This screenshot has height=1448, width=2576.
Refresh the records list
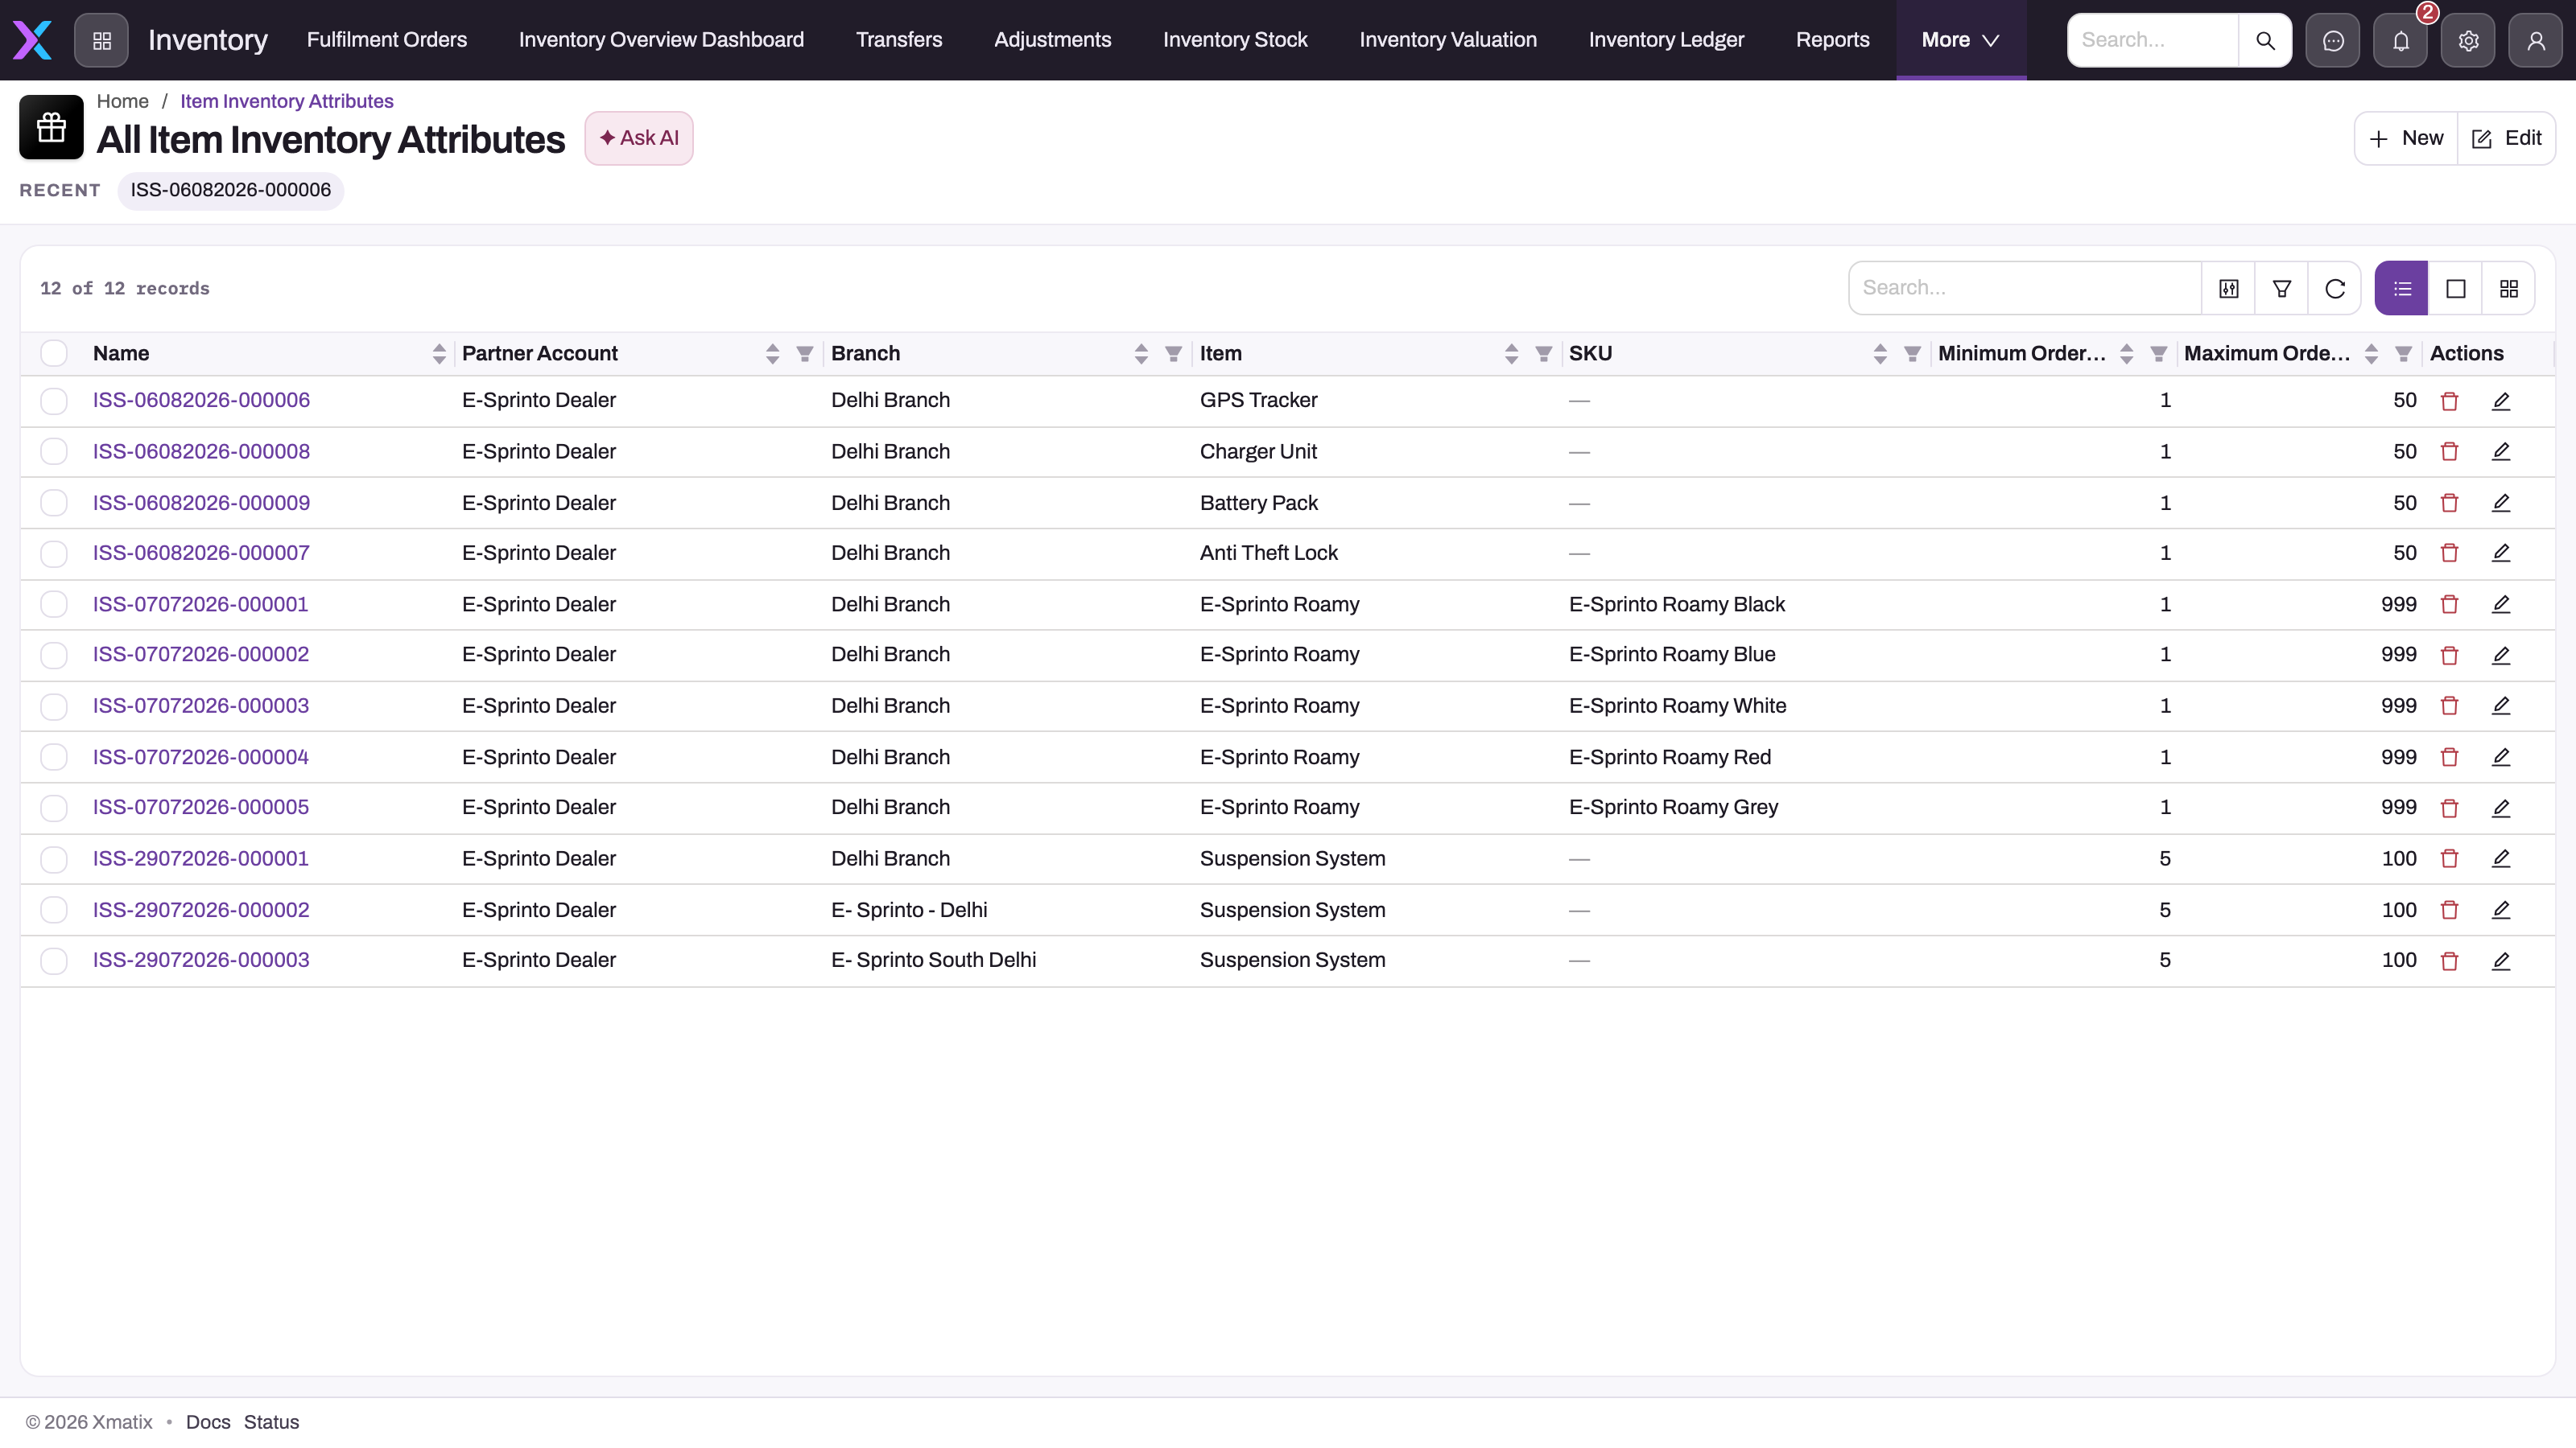(x=2335, y=289)
